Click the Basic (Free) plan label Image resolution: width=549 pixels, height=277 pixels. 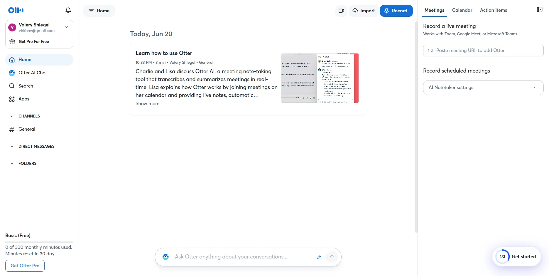(x=18, y=236)
